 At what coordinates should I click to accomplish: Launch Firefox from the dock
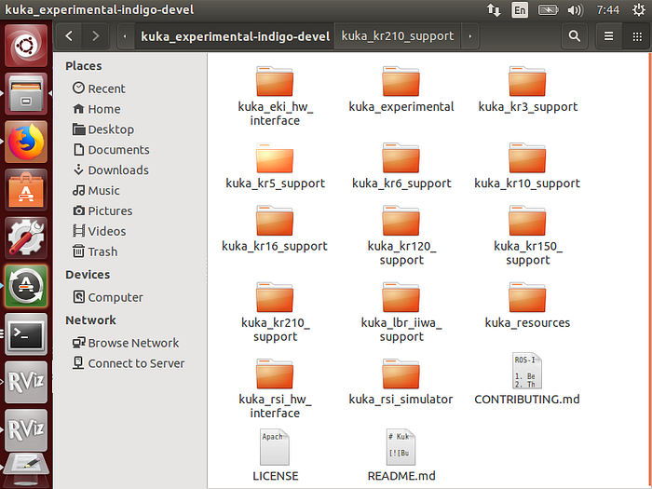[26, 142]
